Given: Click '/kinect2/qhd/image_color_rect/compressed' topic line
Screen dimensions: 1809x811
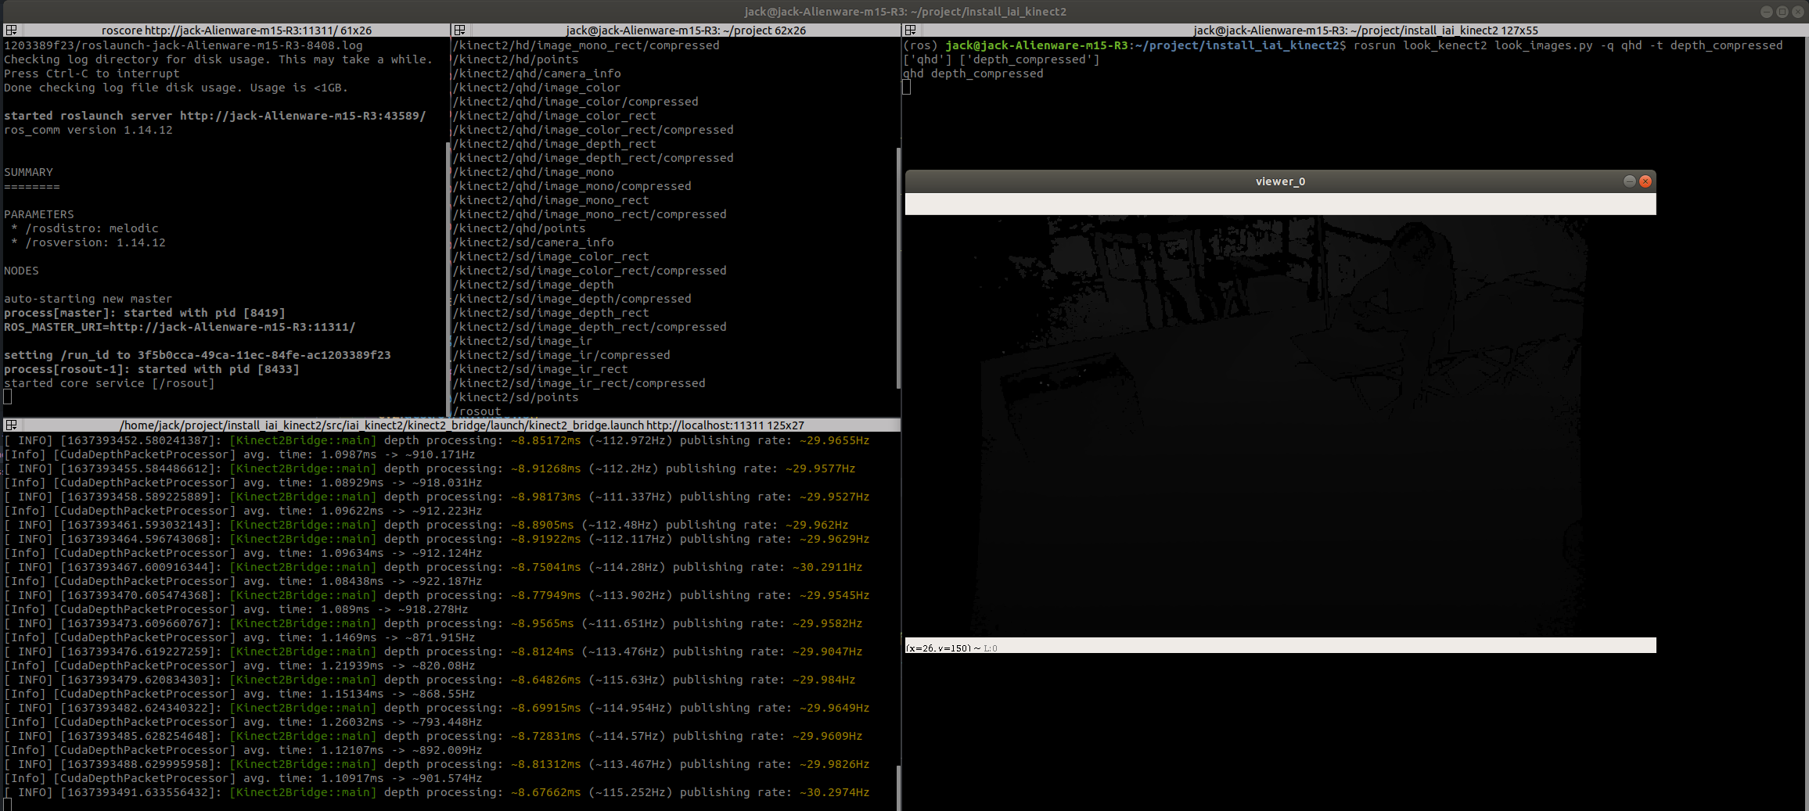Looking at the screenshot, I should (593, 130).
